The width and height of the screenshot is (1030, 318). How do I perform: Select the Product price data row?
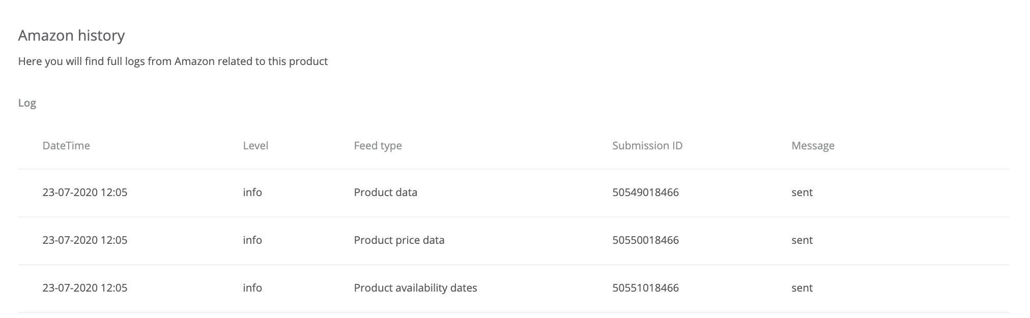point(399,240)
